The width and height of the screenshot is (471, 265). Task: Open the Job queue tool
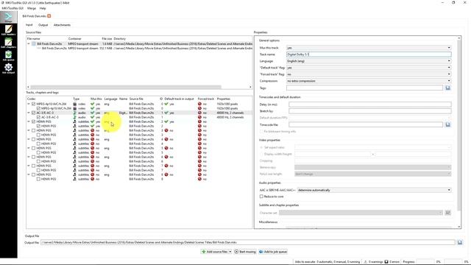coord(8,55)
